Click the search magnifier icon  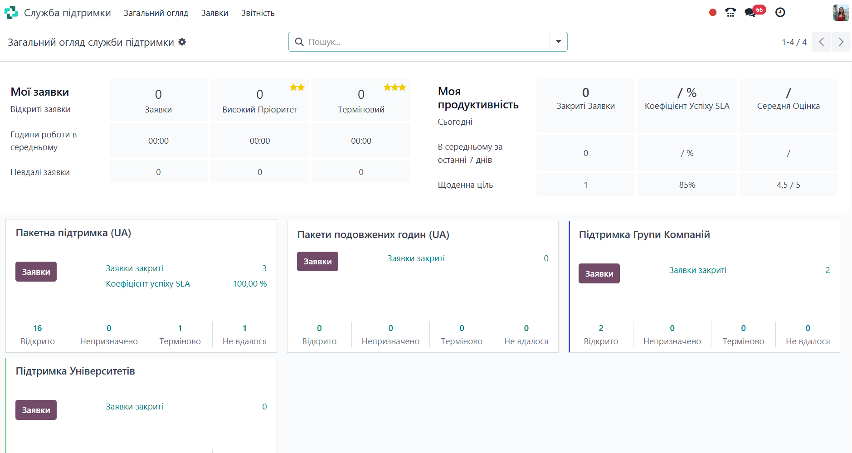pyautogui.click(x=299, y=42)
